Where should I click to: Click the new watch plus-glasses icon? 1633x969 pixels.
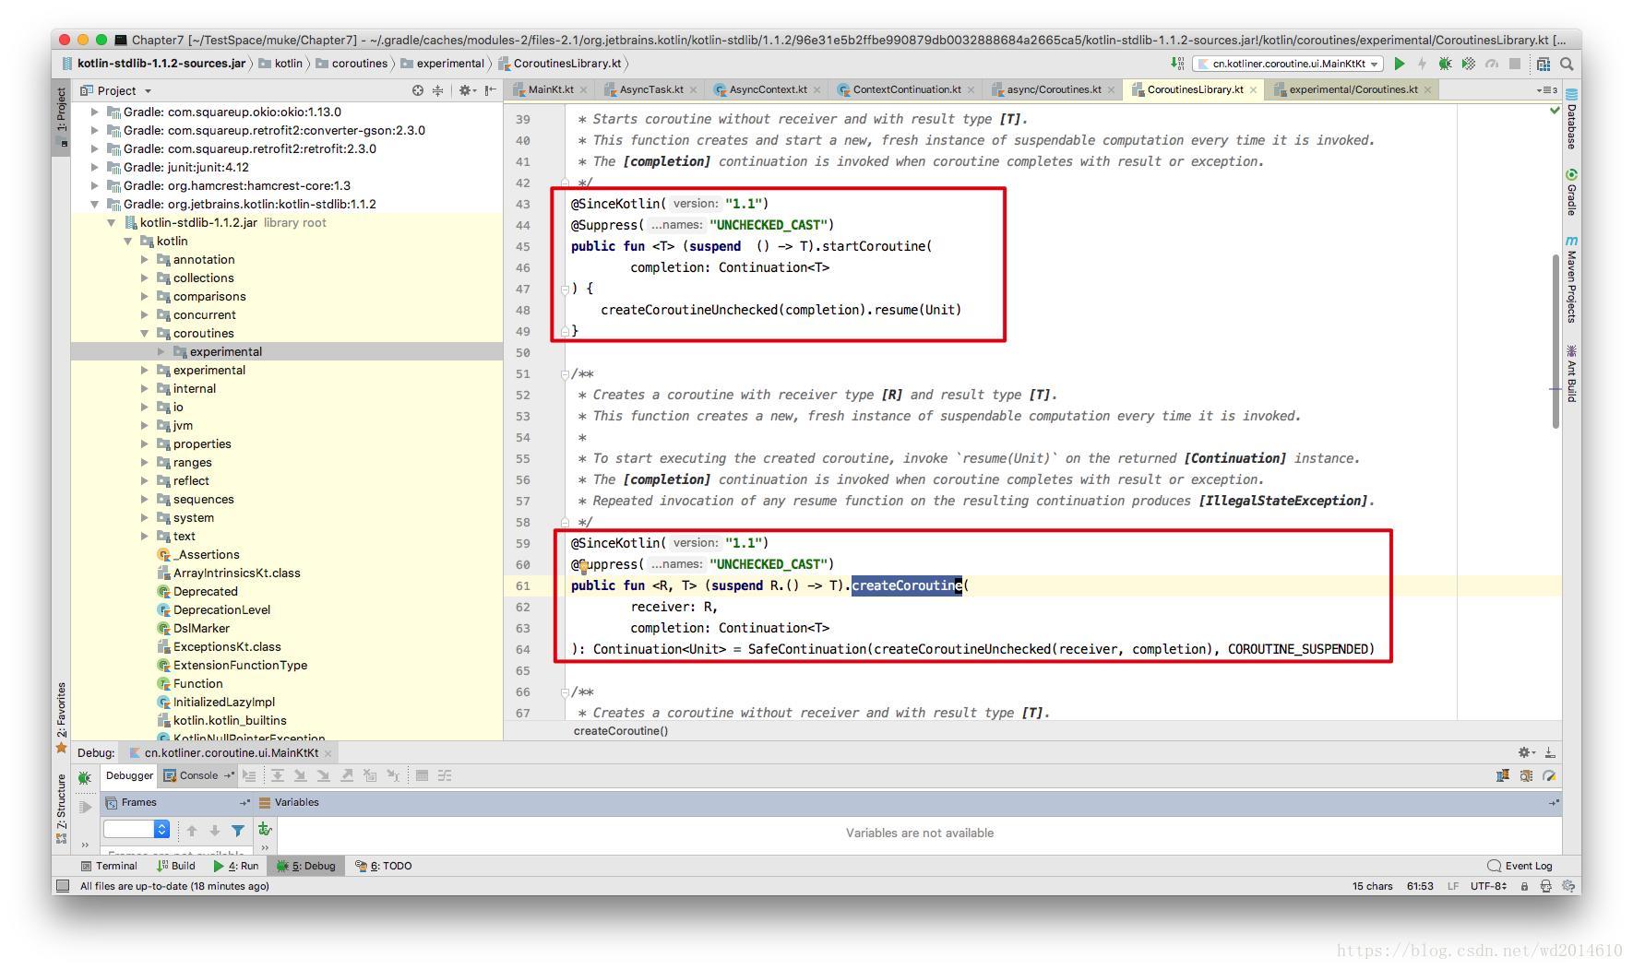[x=265, y=829]
